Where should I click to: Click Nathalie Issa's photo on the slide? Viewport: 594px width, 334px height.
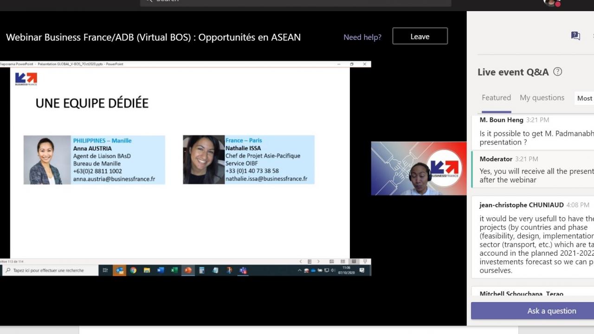point(204,160)
